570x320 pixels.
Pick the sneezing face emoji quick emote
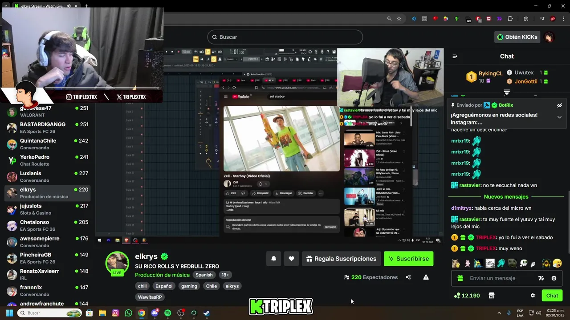point(557,263)
